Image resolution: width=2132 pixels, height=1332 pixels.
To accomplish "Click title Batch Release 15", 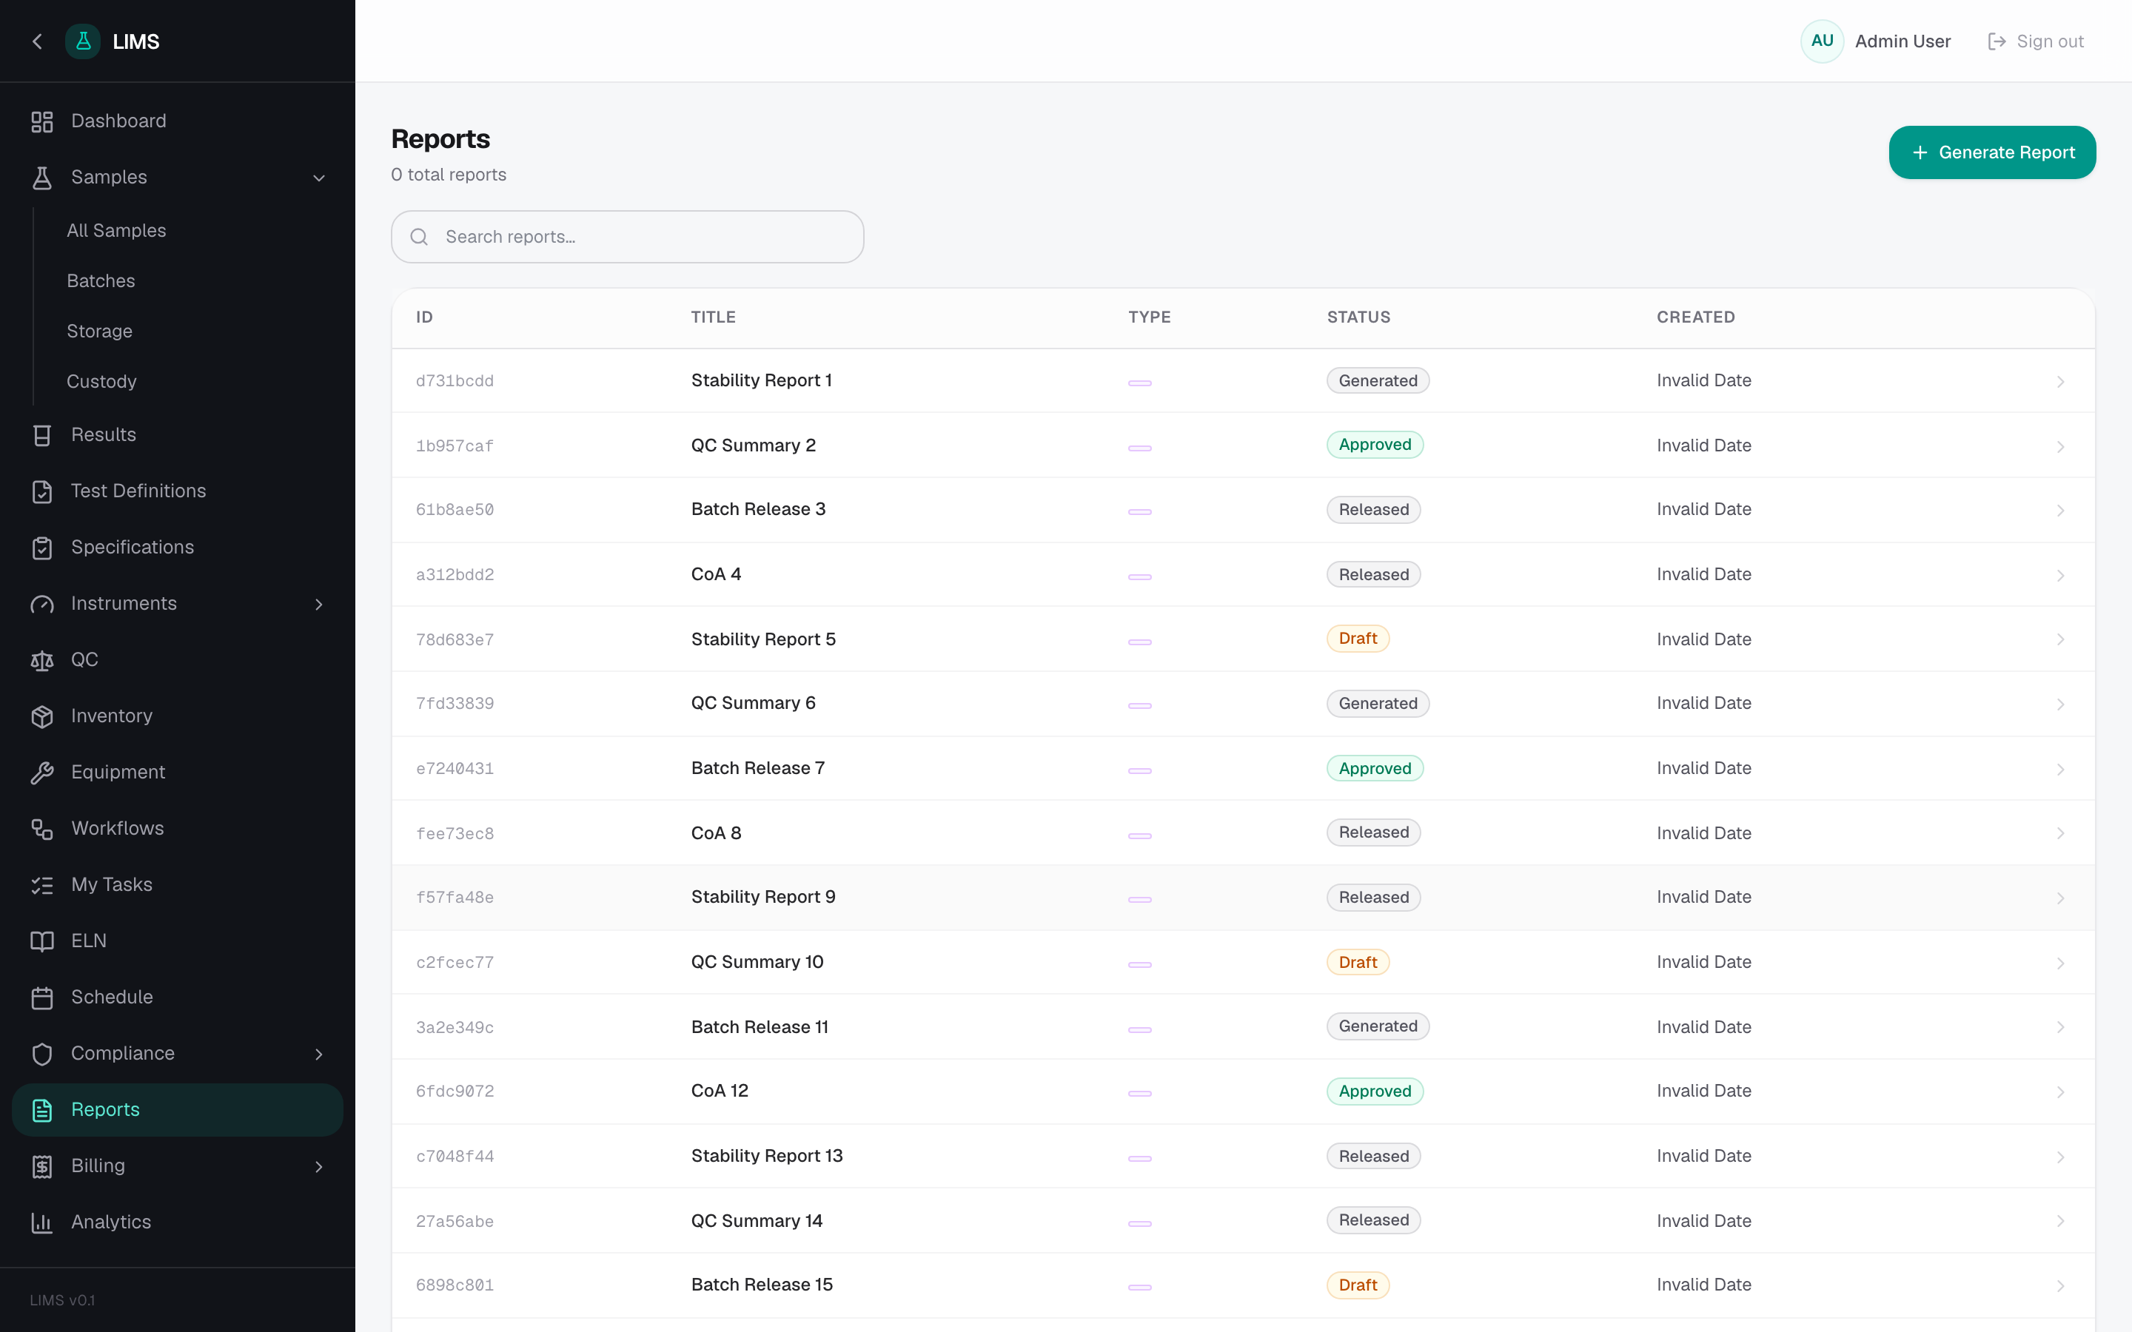I will pyautogui.click(x=761, y=1285).
